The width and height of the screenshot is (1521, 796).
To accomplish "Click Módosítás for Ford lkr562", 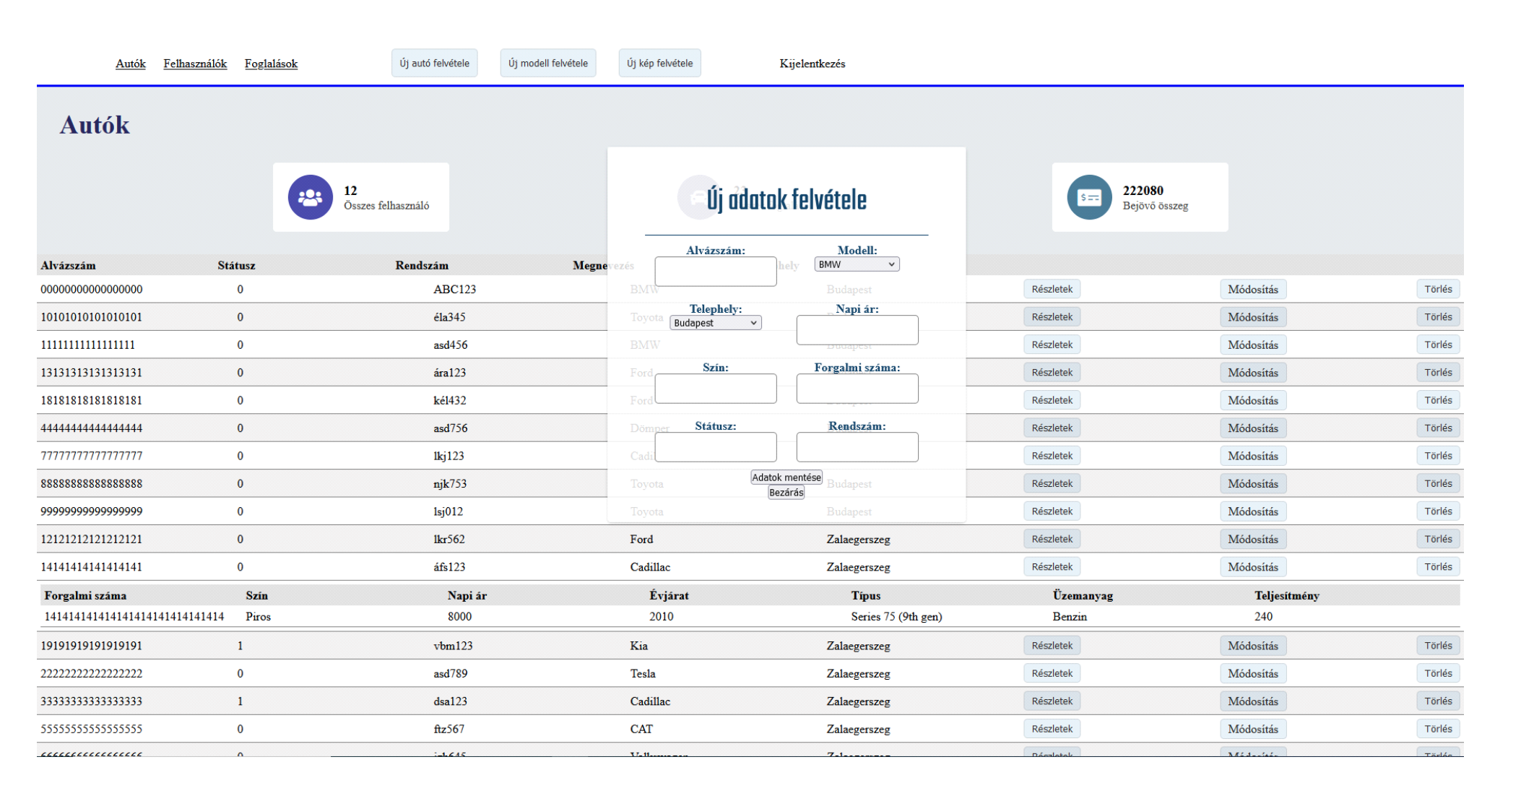I will coord(1253,539).
